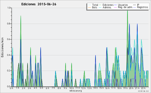Select the 'Total' legend label
The height and width of the screenshot is (93, 151).
coord(95,5)
